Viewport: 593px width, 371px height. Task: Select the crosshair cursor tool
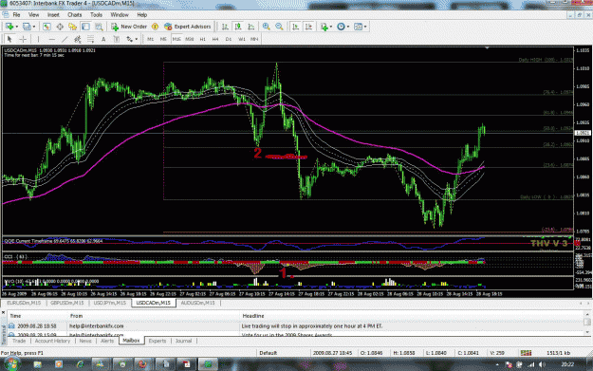click(x=23, y=39)
